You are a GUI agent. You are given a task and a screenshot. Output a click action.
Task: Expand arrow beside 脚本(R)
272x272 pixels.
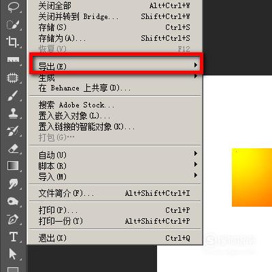[x=196, y=165]
